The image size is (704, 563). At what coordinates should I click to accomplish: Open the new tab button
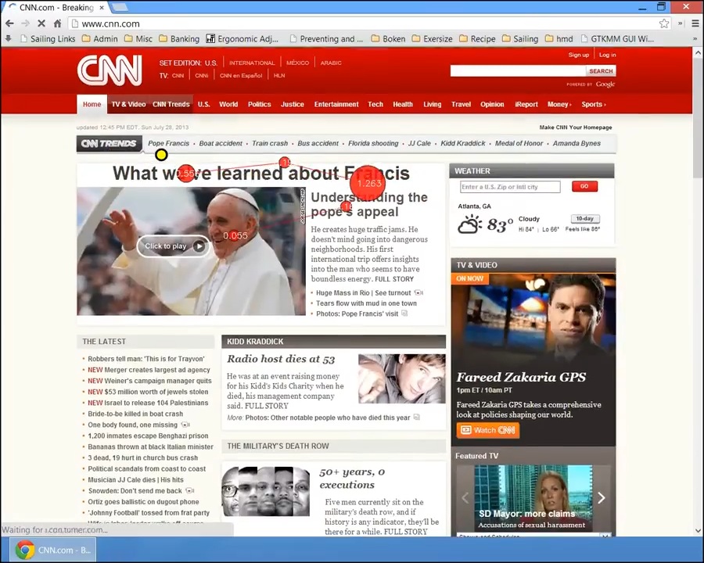pyautogui.click(x=120, y=7)
